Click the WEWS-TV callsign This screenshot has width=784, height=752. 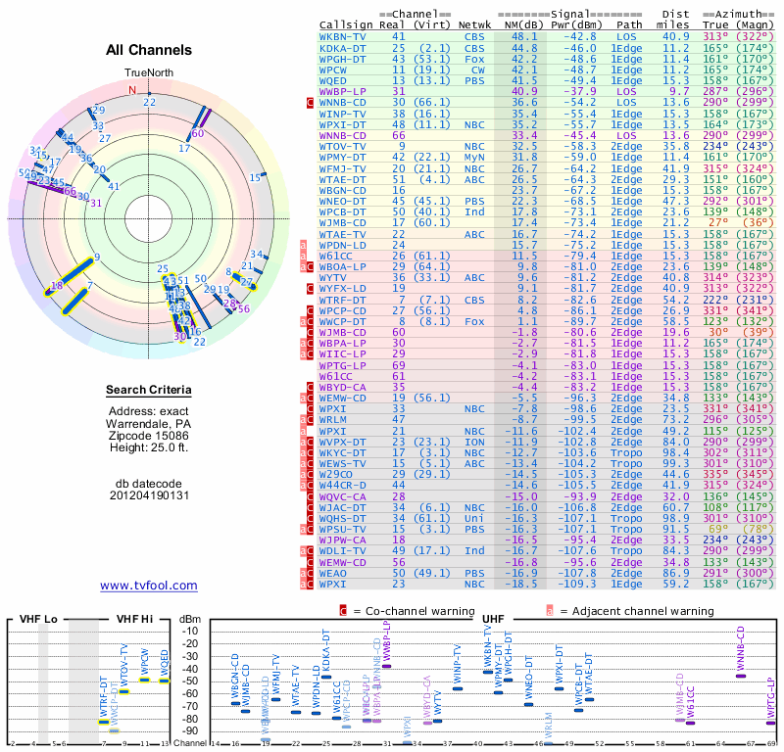pyautogui.click(x=342, y=464)
